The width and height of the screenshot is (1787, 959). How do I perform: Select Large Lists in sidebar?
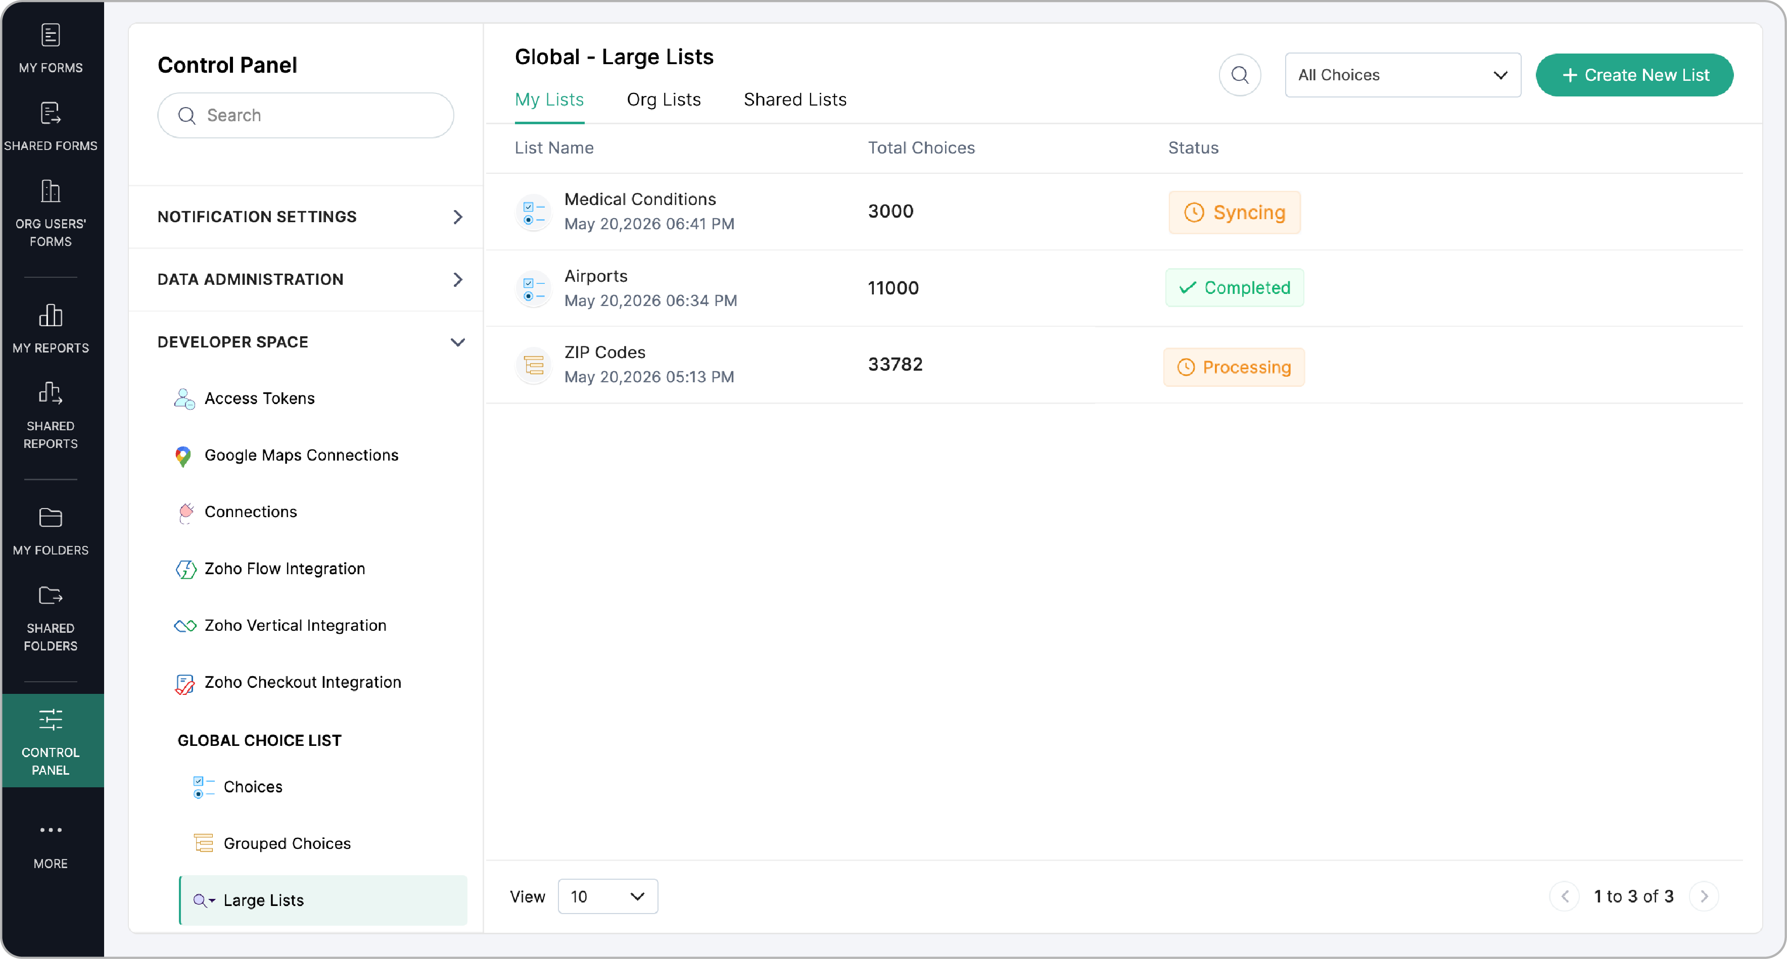coord(323,901)
